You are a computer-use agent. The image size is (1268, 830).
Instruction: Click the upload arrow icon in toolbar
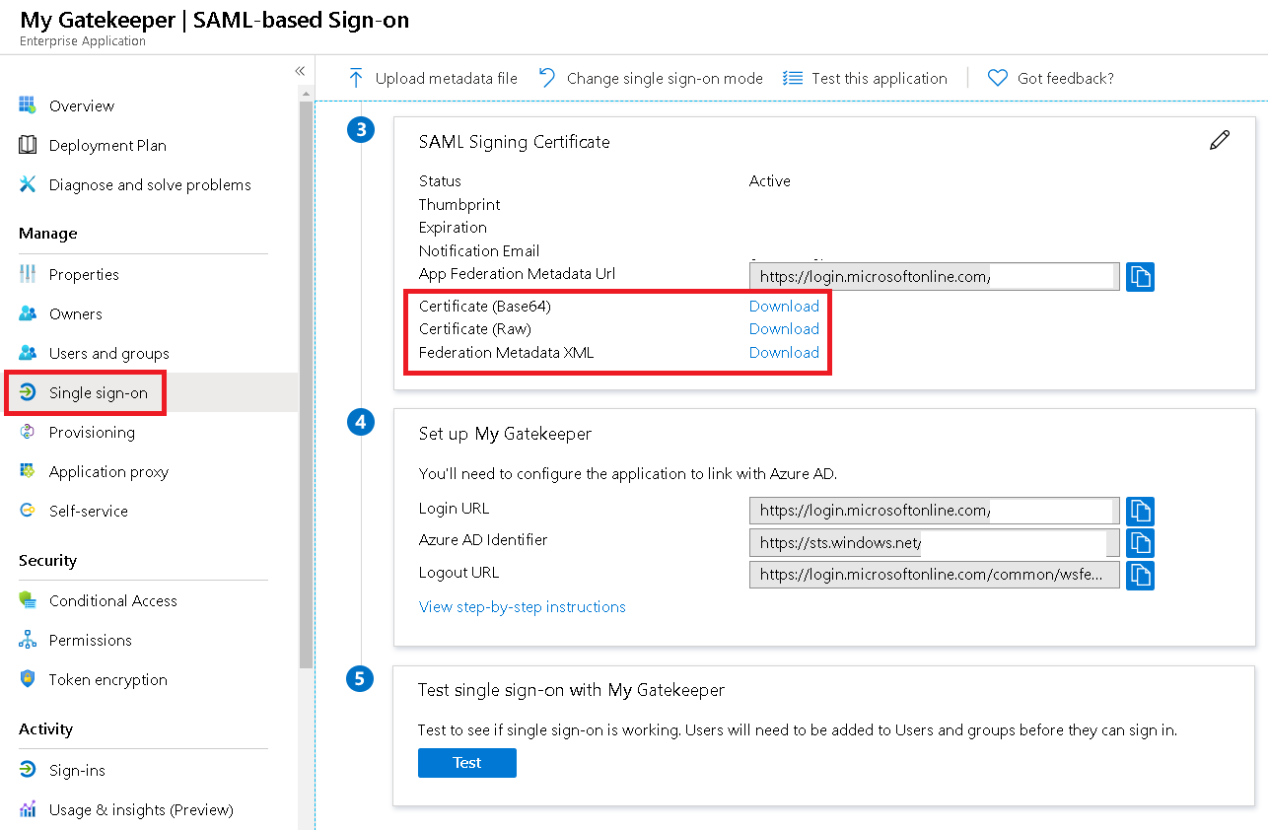point(356,78)
